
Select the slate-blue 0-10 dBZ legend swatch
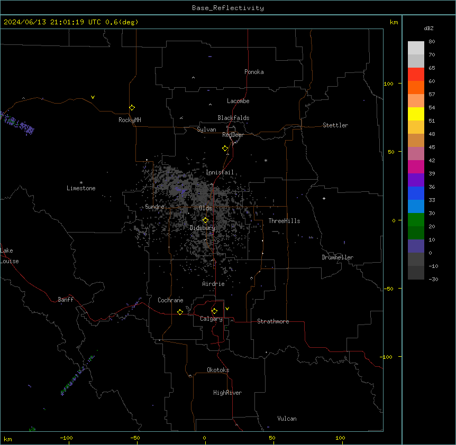416,246
